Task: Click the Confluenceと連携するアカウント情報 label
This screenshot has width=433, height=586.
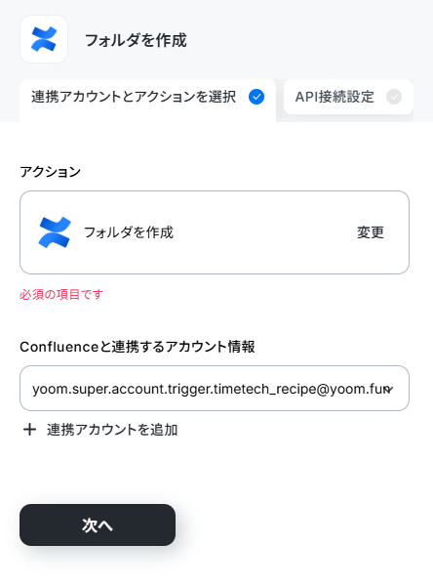Action: coord(137,347)
